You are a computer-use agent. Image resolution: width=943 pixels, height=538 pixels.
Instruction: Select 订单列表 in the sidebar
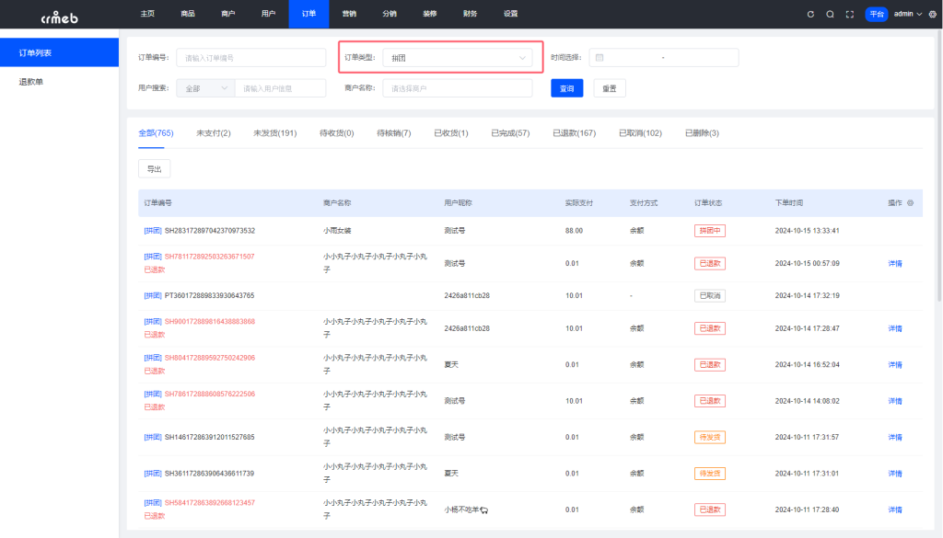tap(59, 52)
